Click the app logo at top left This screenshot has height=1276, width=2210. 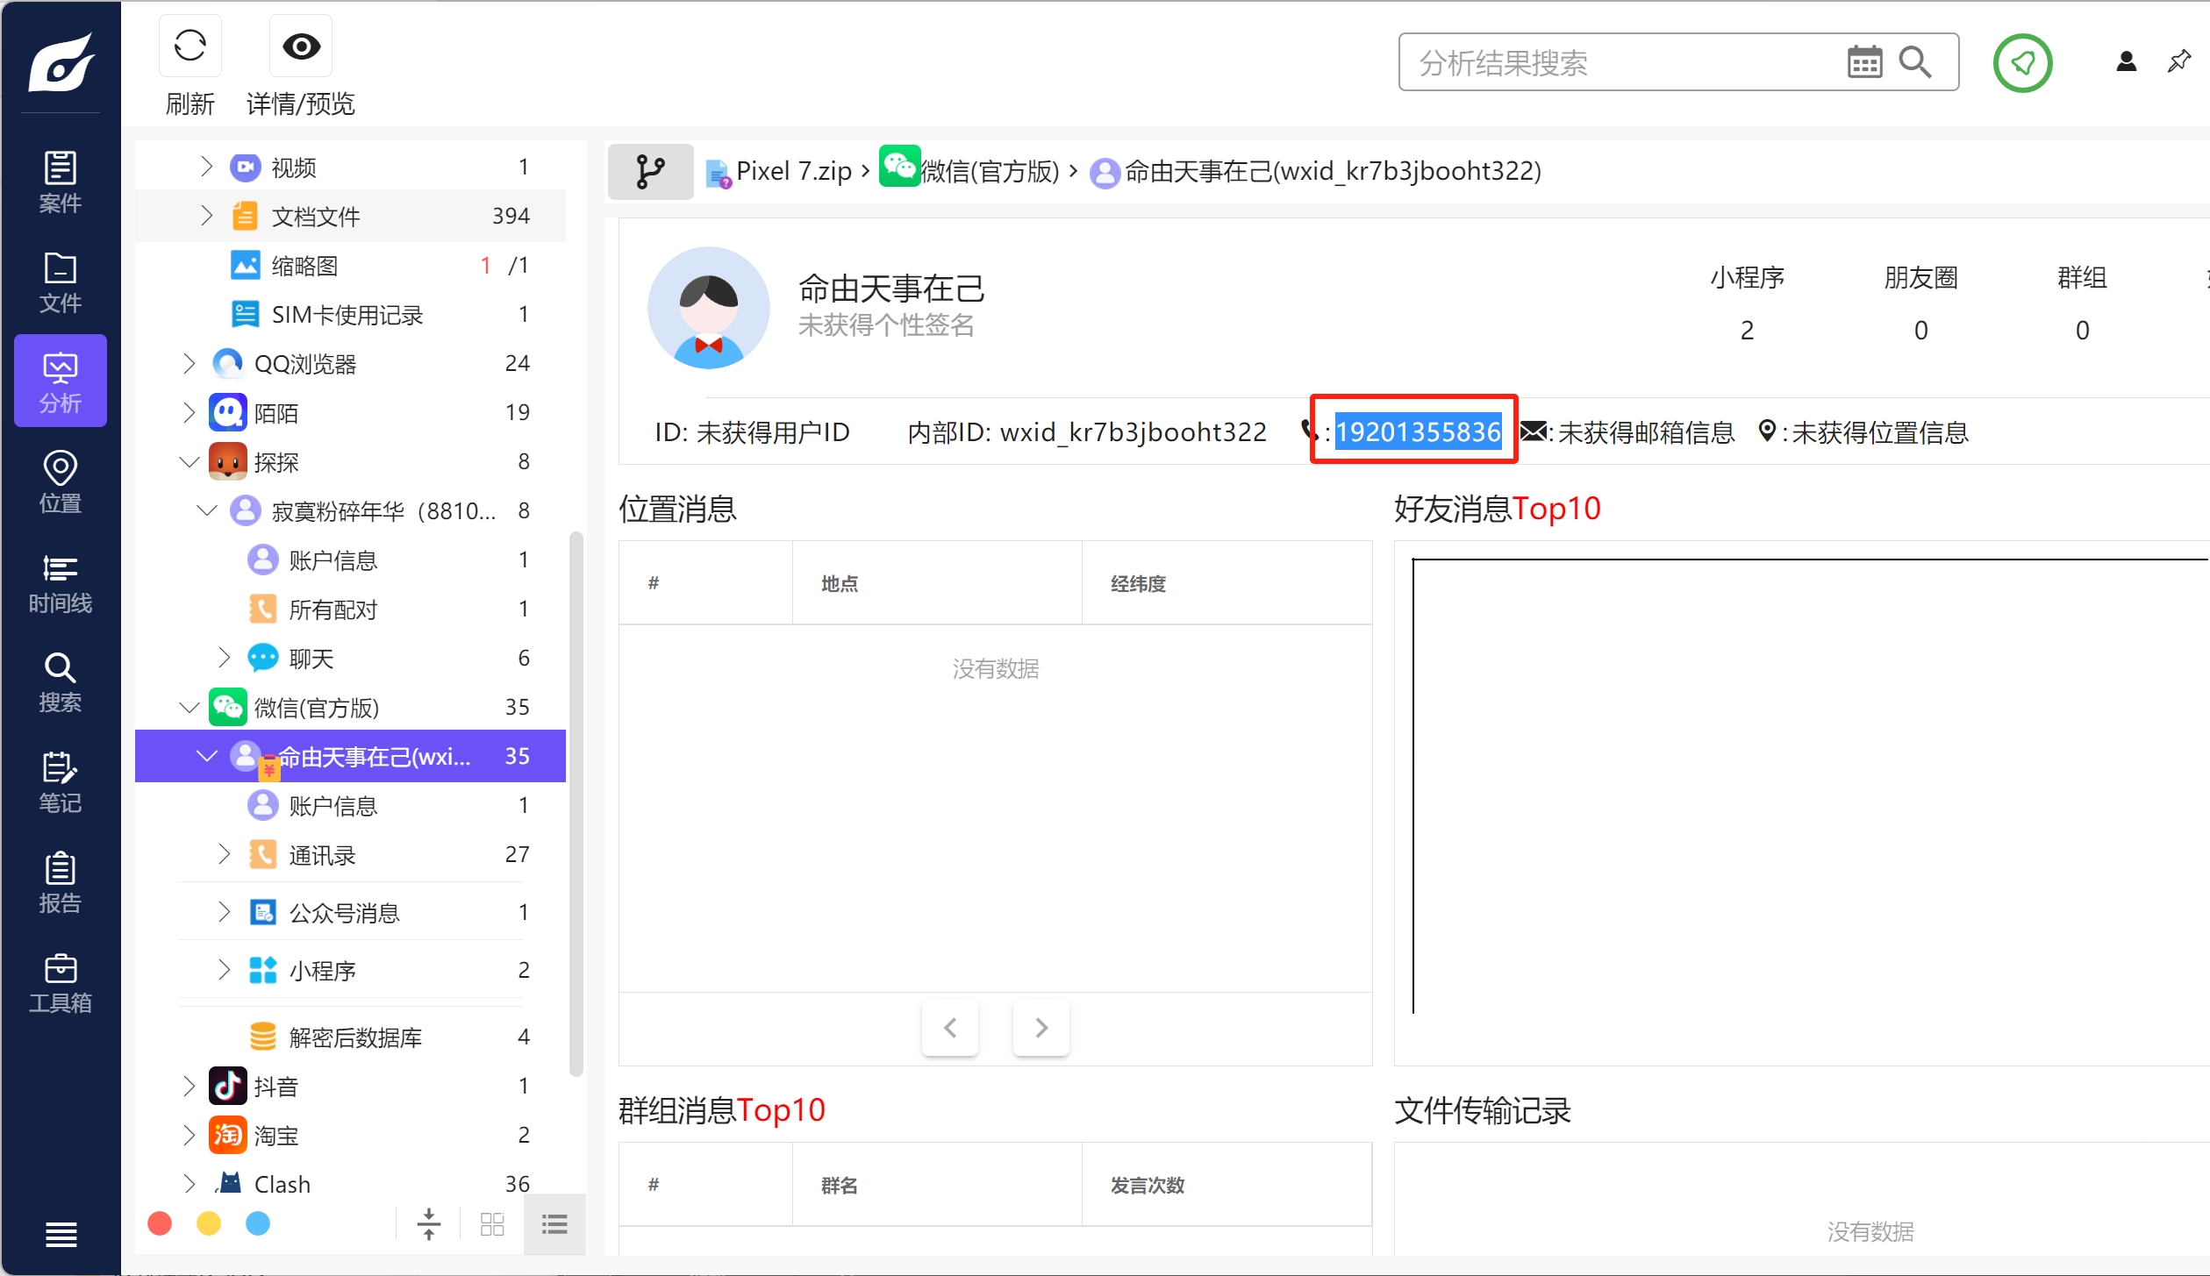61,61
